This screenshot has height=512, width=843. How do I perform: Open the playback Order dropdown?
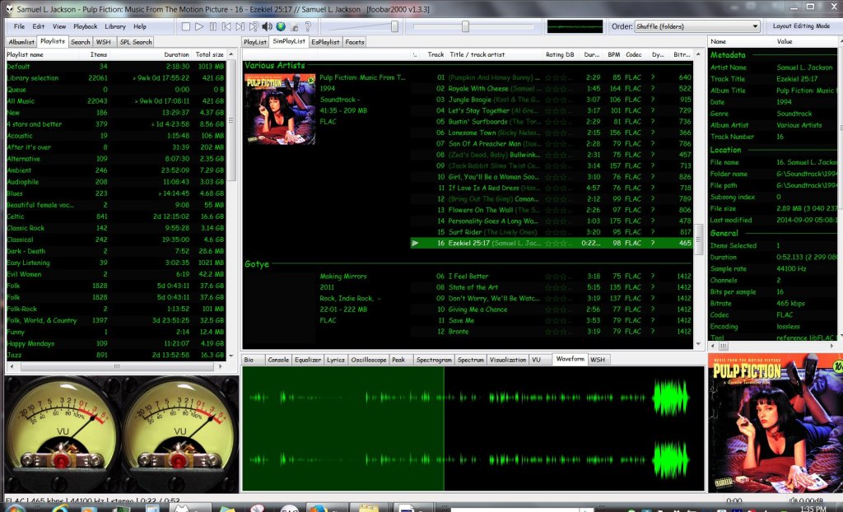pos(696,26)
